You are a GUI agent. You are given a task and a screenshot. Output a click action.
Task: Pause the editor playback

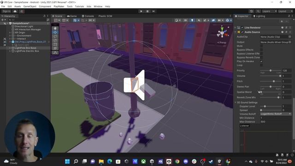click(x=147, y=11)
